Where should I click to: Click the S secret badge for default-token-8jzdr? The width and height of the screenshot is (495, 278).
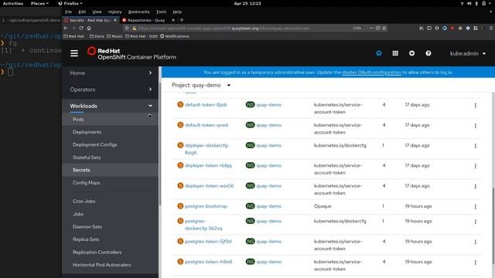180,105
